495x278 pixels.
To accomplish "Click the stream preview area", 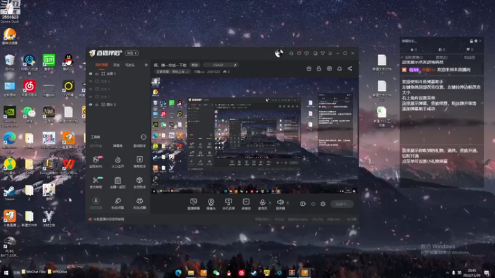I will click(x=254, y=135).
